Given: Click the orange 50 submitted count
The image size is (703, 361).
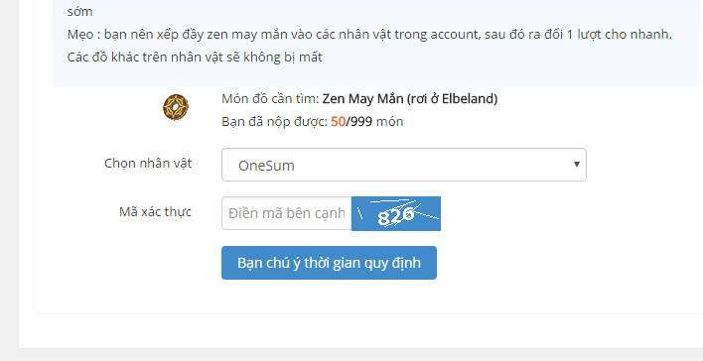Looking at the screenshot, I should (338, 122).
